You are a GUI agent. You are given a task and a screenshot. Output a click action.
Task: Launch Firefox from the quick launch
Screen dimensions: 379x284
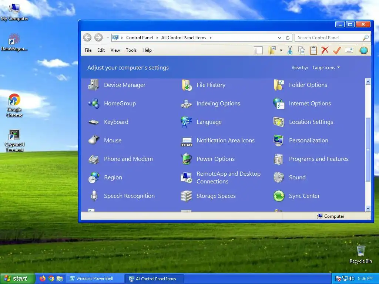pyautogui.click(x=43, y=278)
